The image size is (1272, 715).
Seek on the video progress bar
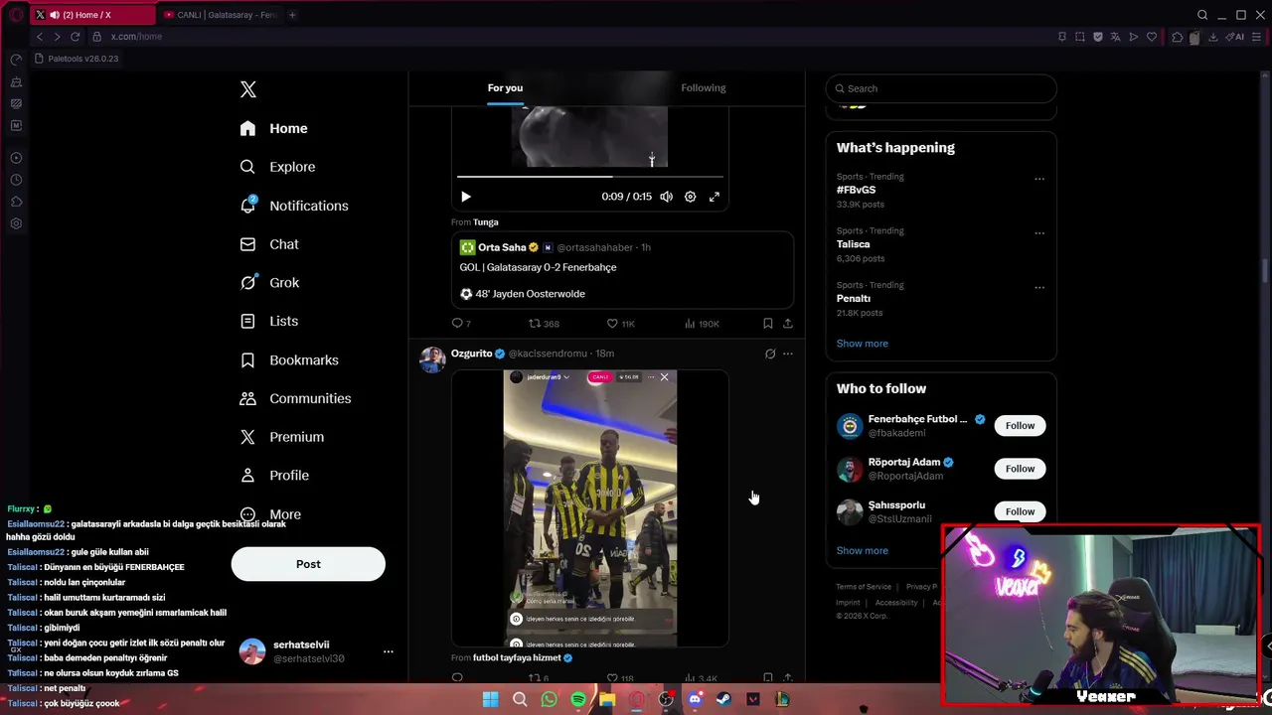click(590, 177)
